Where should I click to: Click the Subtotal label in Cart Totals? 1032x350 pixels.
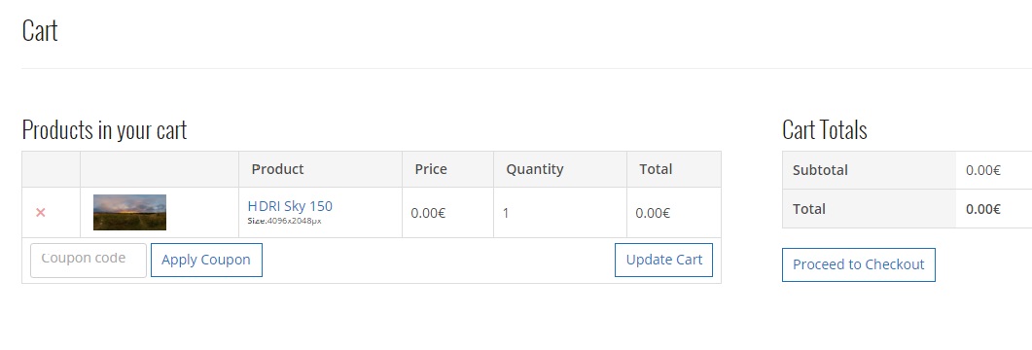(x=820, y=170)
